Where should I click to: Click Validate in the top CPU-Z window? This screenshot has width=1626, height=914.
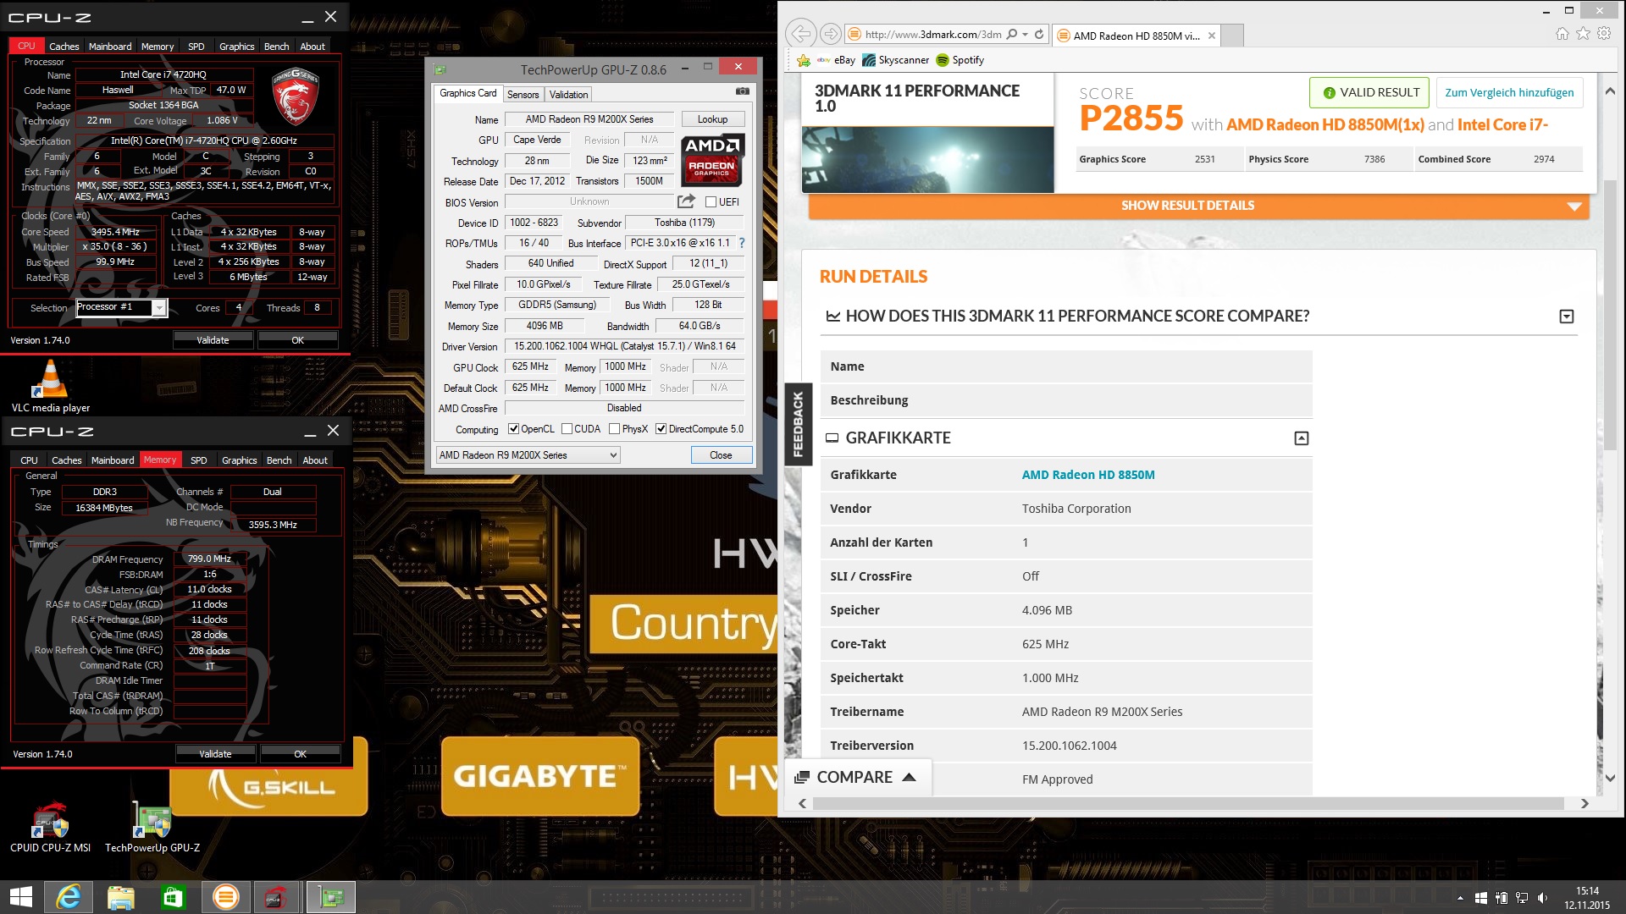click(213, 340)
